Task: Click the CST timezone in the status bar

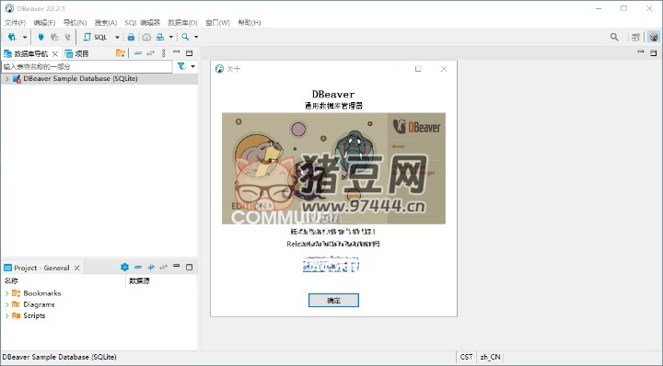Action: pos(466,357)
